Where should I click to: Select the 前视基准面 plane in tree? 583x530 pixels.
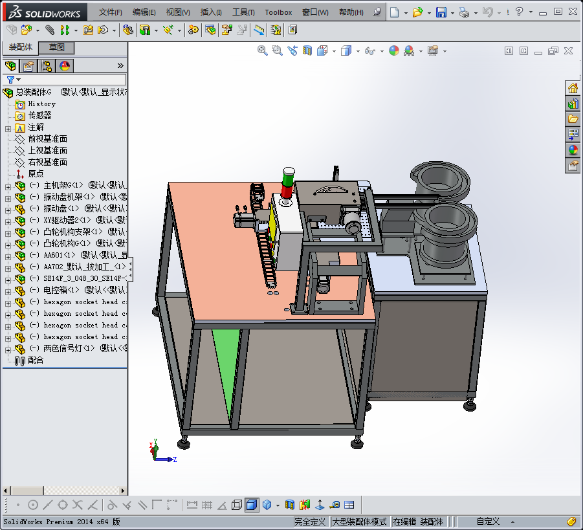pos(47,138)
